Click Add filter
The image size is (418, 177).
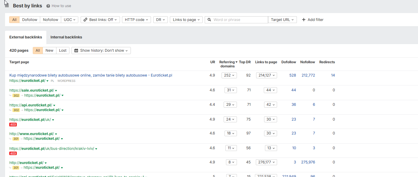[313, 20]
